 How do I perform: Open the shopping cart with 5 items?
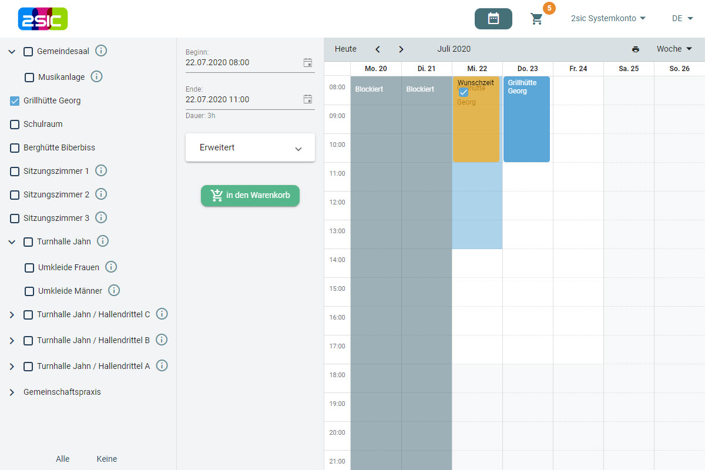click(537, 19)
